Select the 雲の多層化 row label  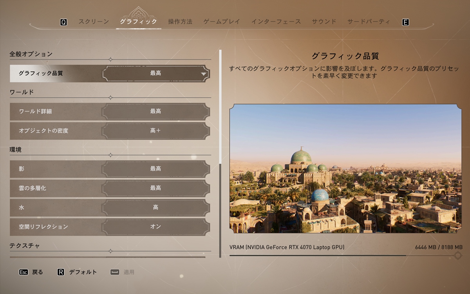pyautogui.click(x=33, y=188)
